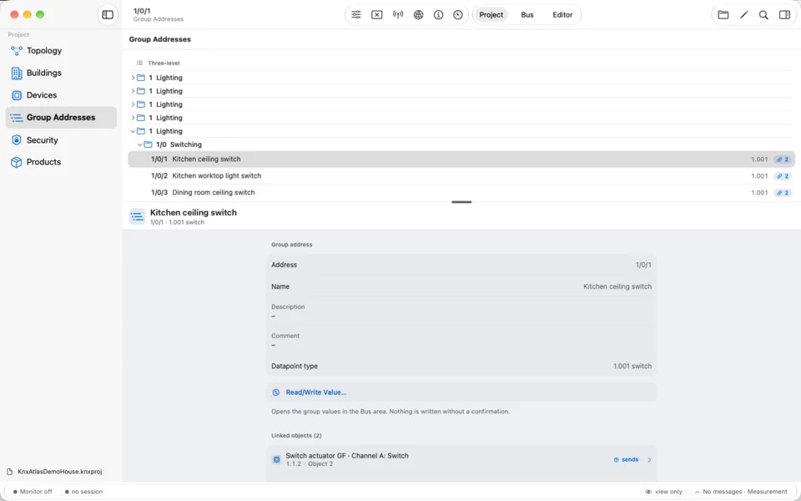Click the pencil edit icon
801x501 pixels.
click(743, 15)
